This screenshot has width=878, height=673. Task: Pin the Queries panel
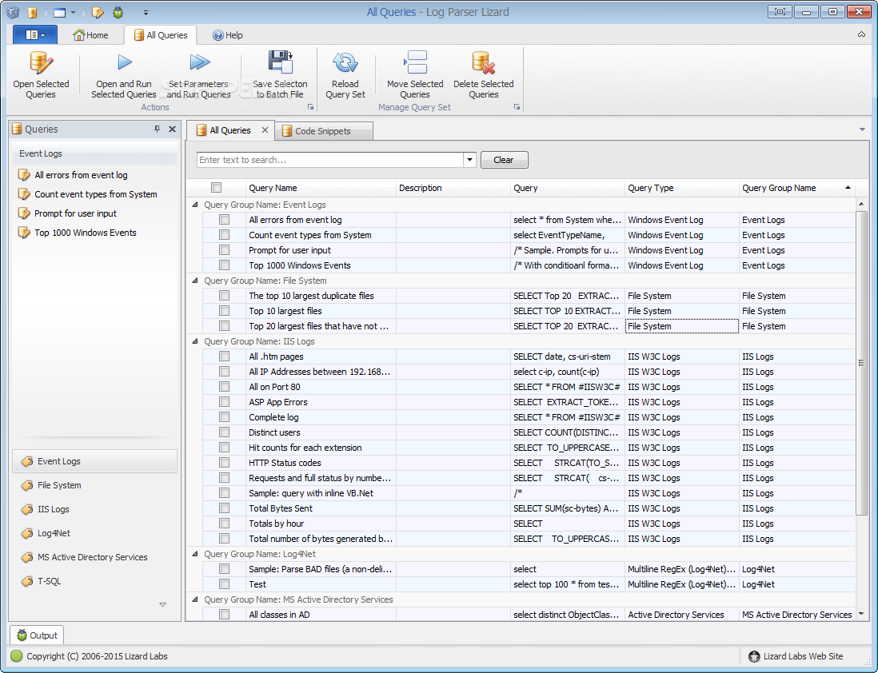point(158,129)
